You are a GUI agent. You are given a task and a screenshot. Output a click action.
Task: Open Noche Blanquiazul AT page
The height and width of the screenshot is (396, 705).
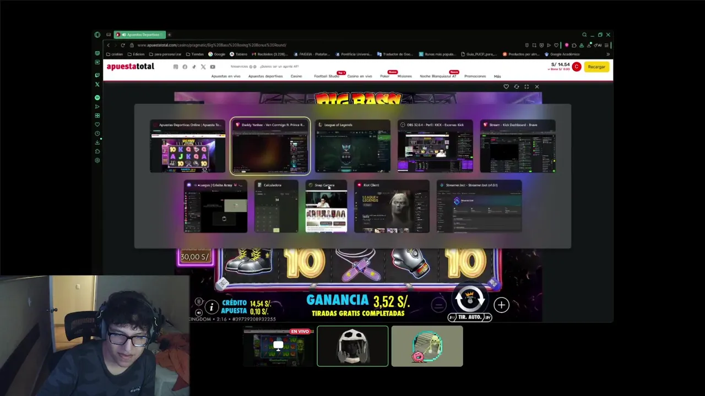438,76
